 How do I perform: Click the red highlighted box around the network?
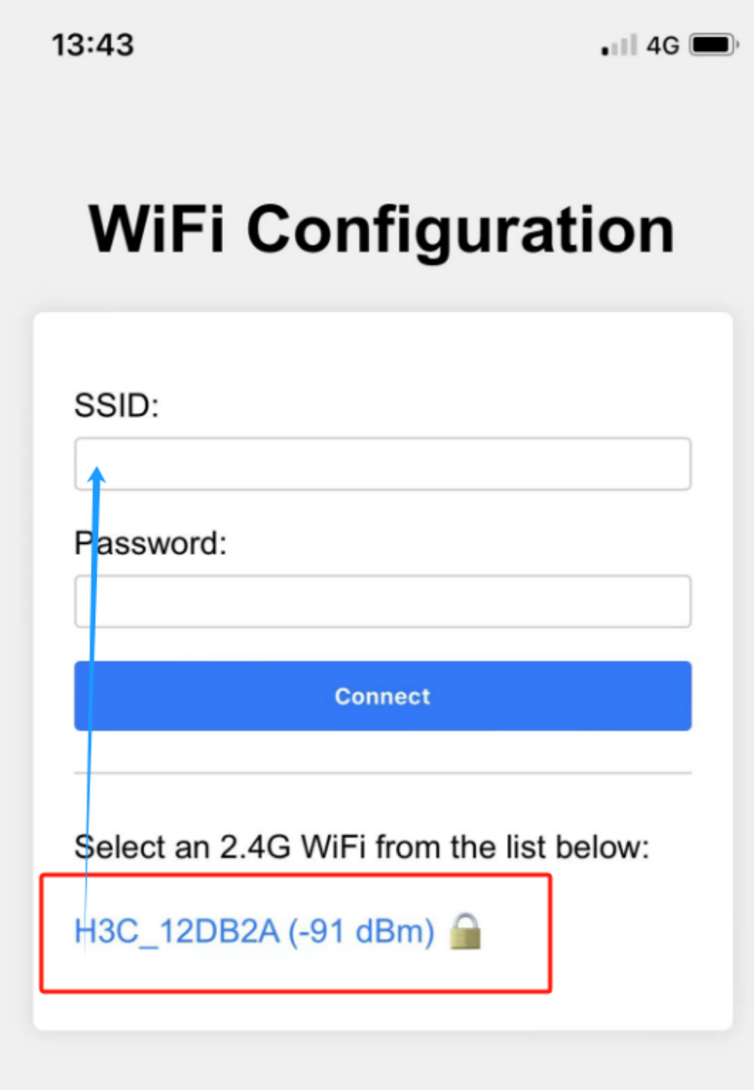coord(295,933)
